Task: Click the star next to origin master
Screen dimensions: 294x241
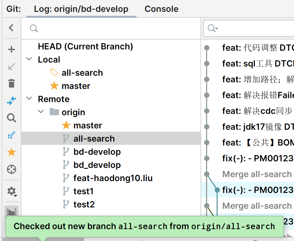Action: 66,125
